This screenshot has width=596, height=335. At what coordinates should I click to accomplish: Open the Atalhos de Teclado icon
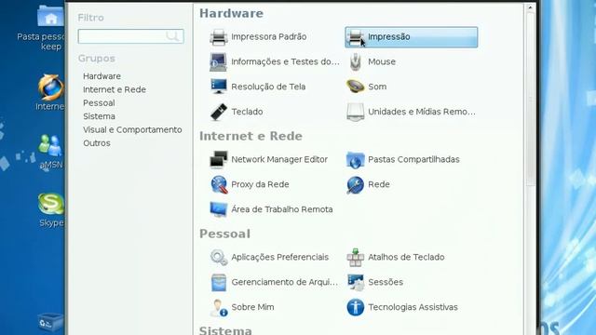pos(356,257)
